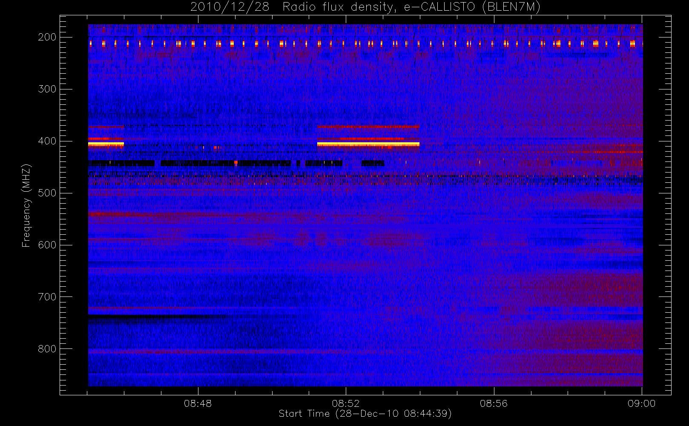
Task: Click the '08:52' time tick label
Action: point(346,403)
